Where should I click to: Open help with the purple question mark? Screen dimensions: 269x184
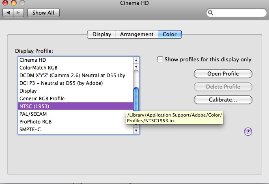[248, 132]
